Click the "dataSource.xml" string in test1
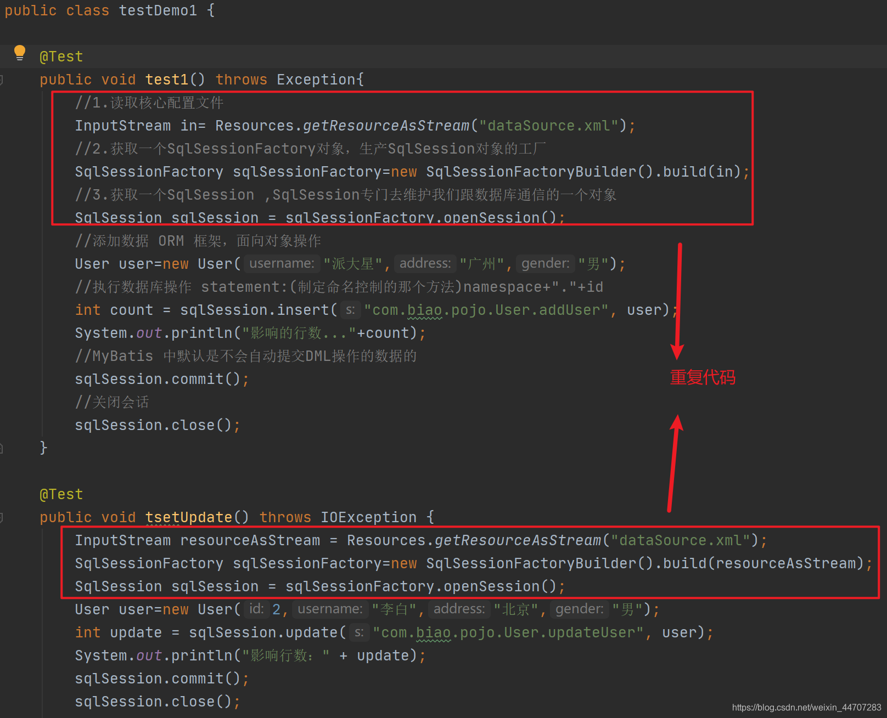887x718 pixels. [x=549, y=126]
